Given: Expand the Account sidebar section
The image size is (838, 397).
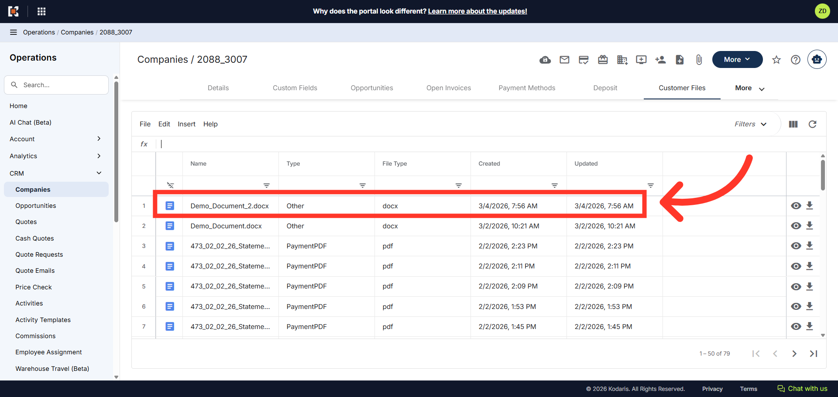Looking at the screenshot, I should click(99, 139).
